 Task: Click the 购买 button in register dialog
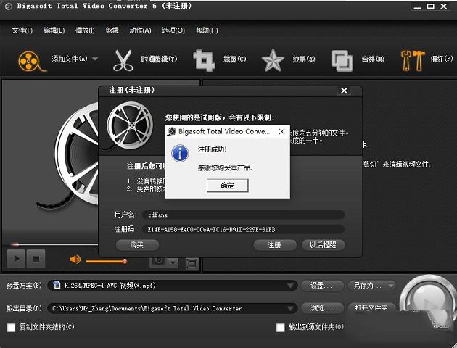coord(136,245)
